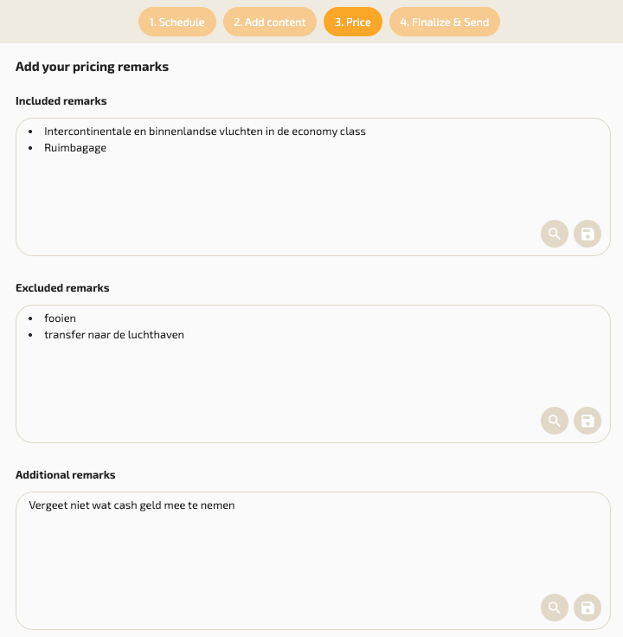The image size is (623, 637).
Task: Click the Included remarks label
Action: (x=61, y=101)
